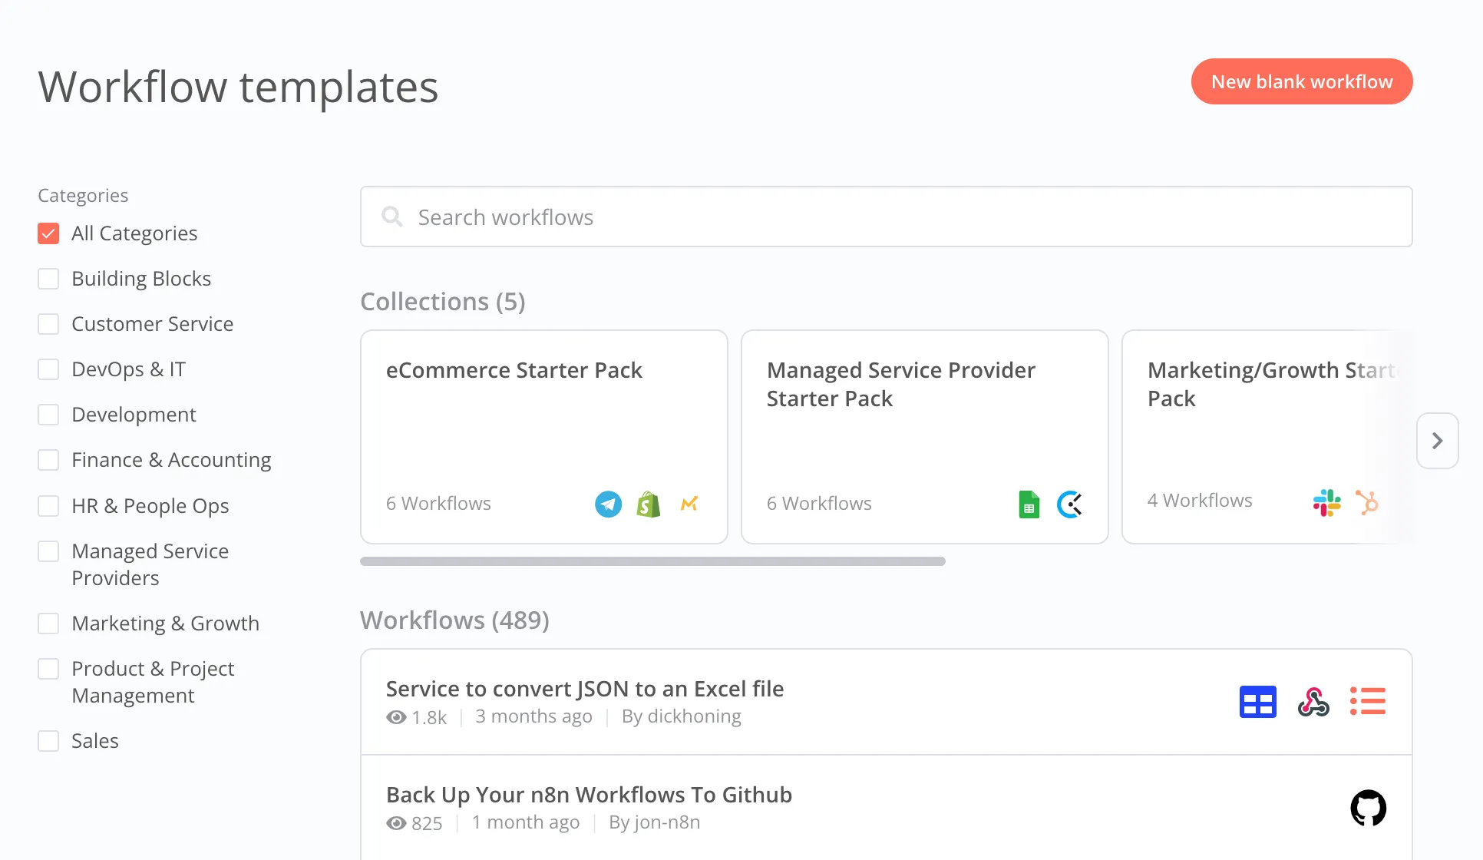Open Back Up Your n8n Workflows To Github
This screenshot has height=860, width=1483.
coord(589,795)
